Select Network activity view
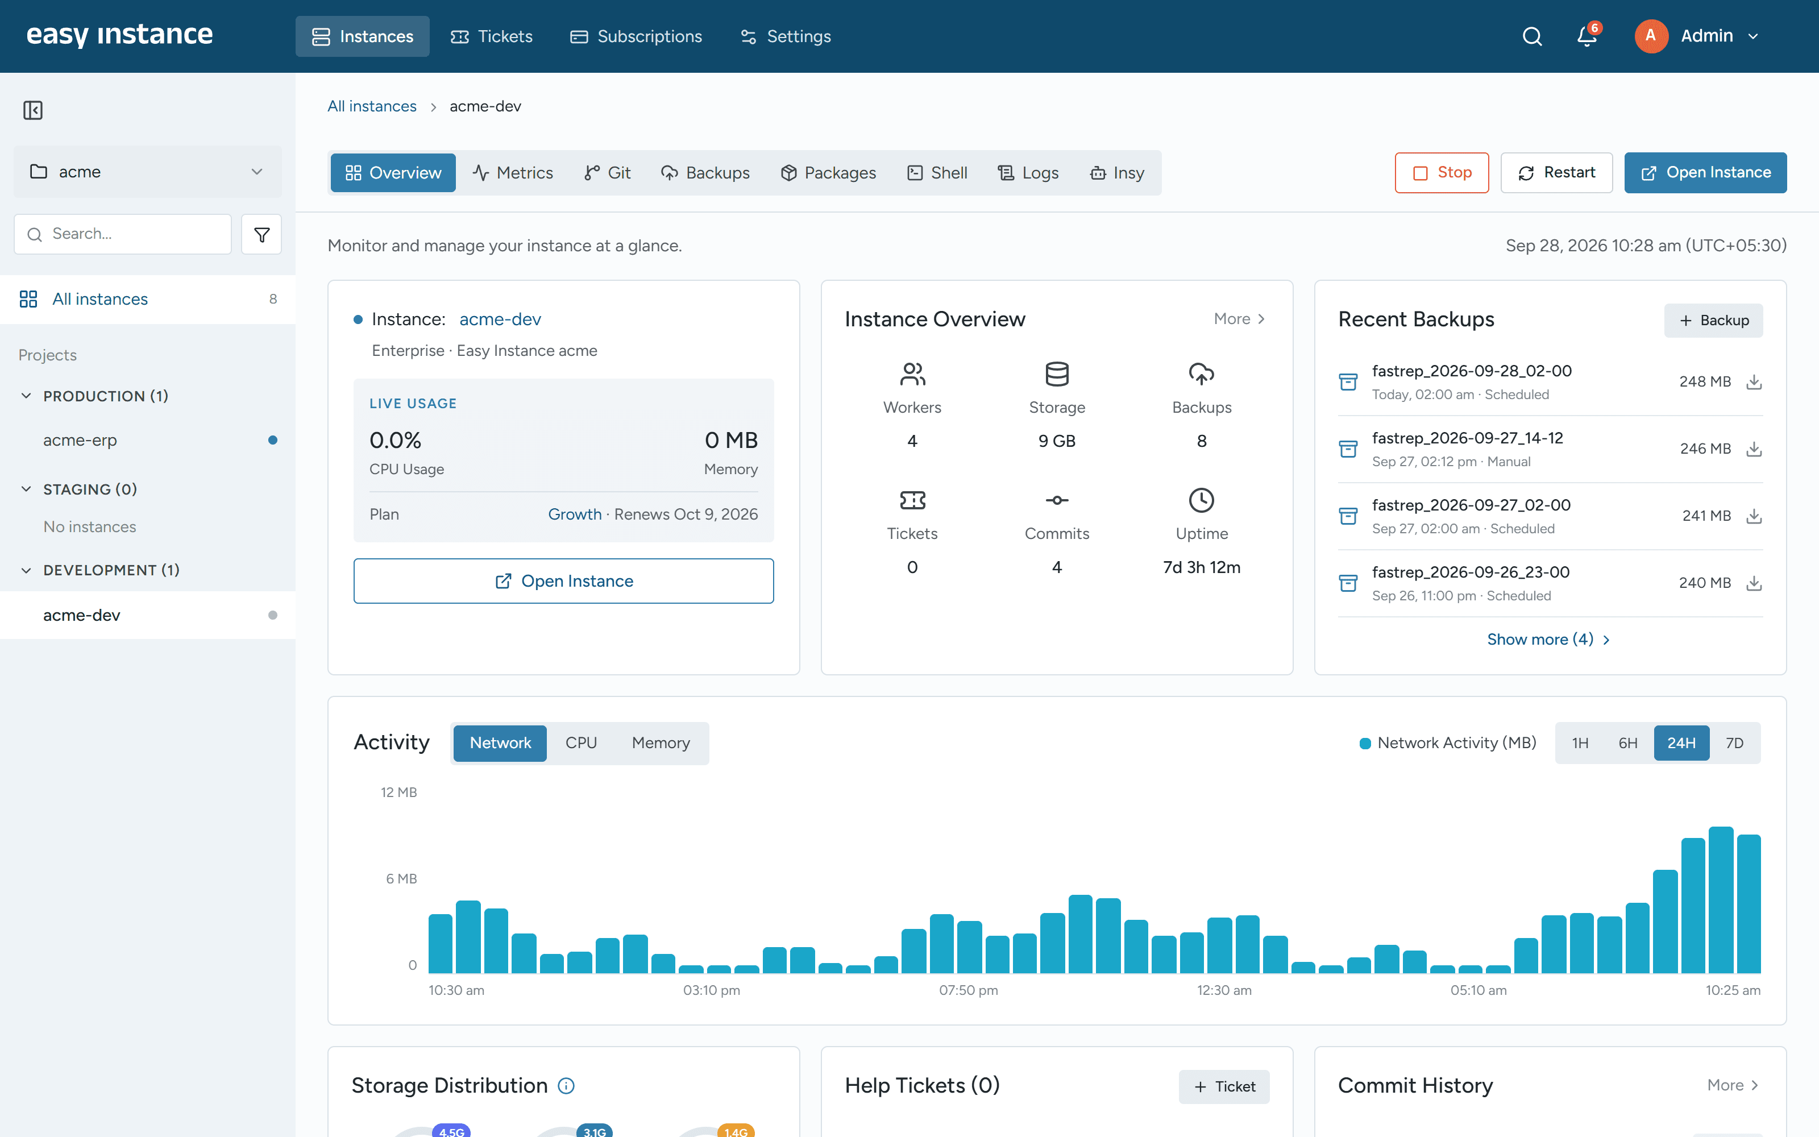Viewport: 1819px width, 1137px height. click(x=500, y=743)
